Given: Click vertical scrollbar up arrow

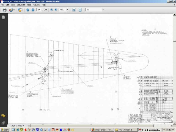Looking at the screenshot, I should 175,15.
